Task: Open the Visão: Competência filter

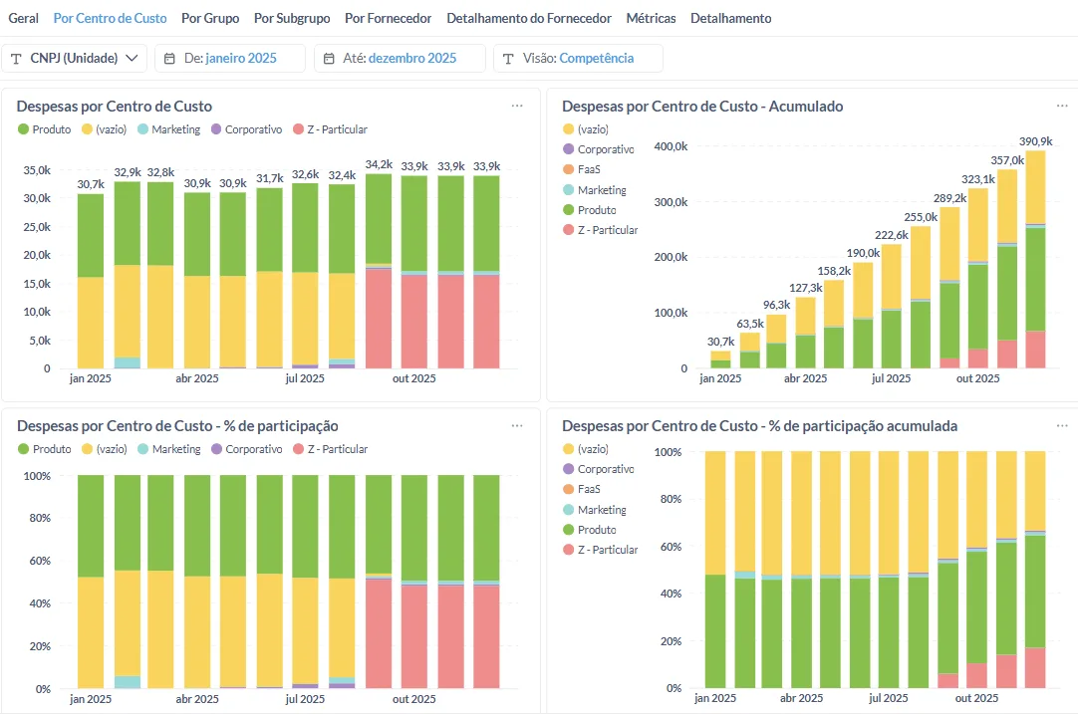Action: point(578,59)
